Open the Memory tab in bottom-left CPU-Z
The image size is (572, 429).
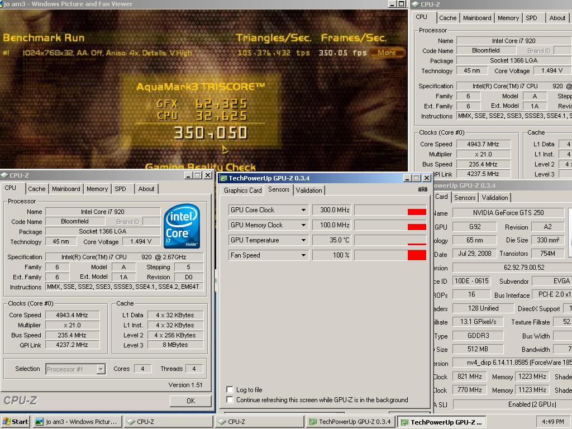pyautogui.click(x=97, y=189)
